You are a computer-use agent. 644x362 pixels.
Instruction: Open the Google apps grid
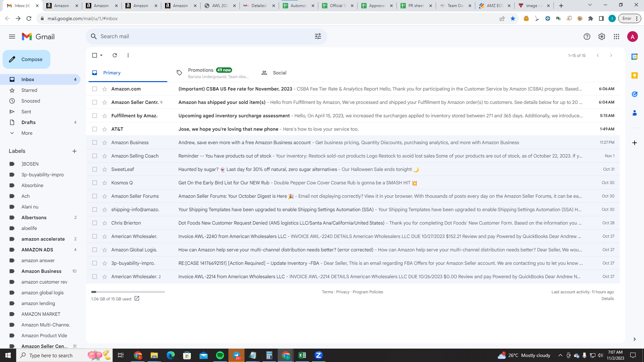pyautogui.click(x=616, y=37)
